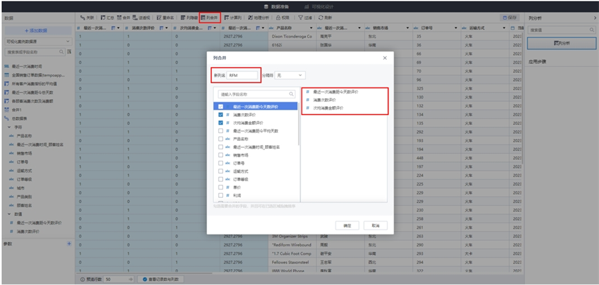The height and width of the screenshot is (285, 599).
Task: Click the 刷新 refresh icon
Action: [x=325, y=17]
